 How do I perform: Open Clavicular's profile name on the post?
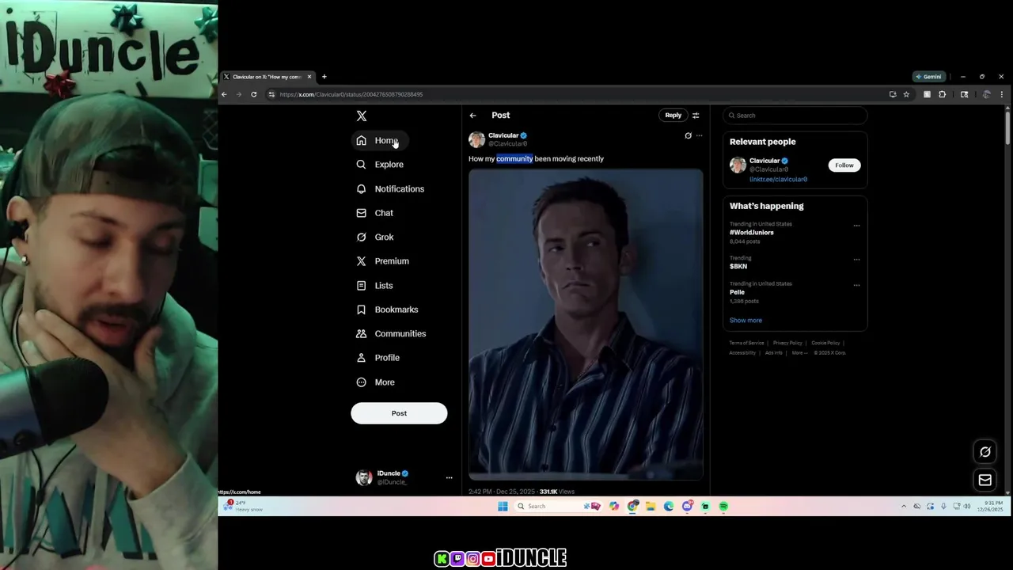503,135
